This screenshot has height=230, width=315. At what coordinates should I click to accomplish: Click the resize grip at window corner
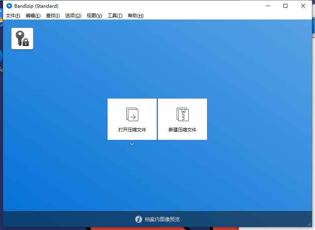tap(309, 224)
